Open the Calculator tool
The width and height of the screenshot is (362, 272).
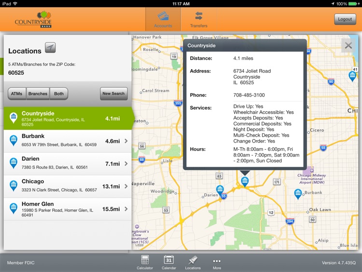click(145, 262)
